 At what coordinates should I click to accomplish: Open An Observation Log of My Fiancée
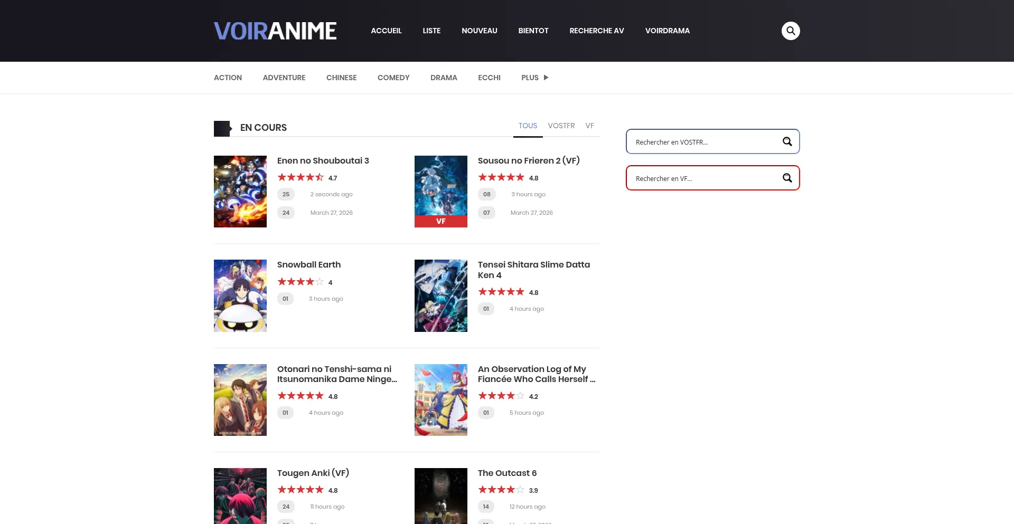[537, 374]
